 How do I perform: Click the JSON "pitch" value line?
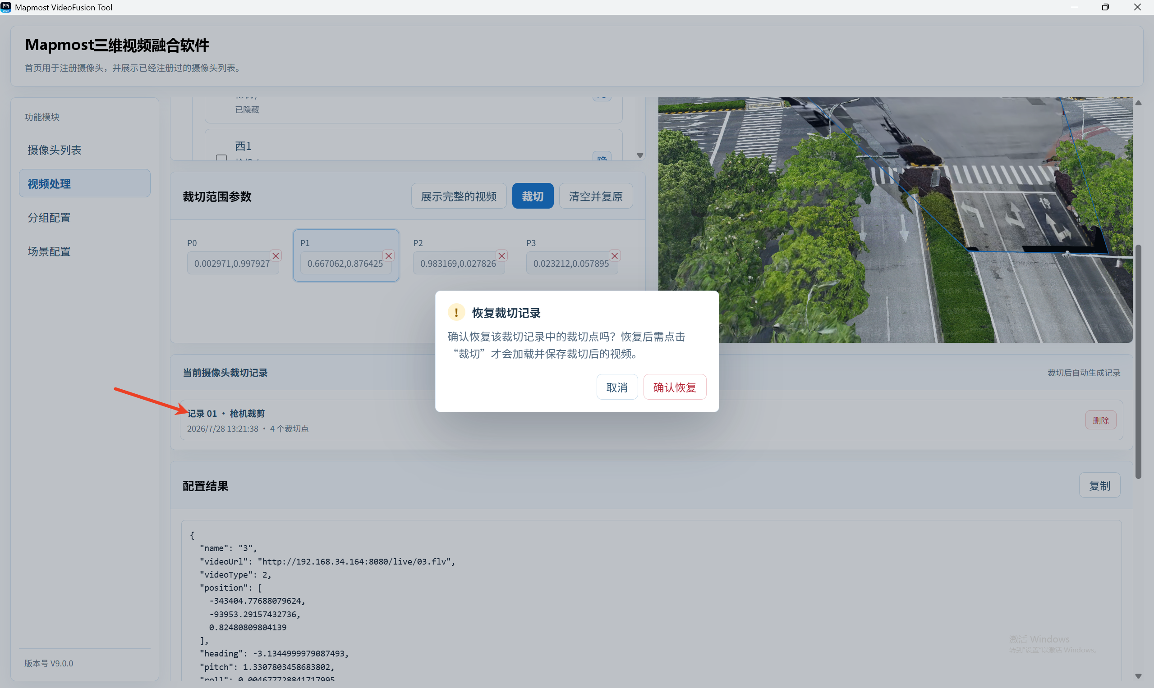pyautogui.click(x=267, y=667)
